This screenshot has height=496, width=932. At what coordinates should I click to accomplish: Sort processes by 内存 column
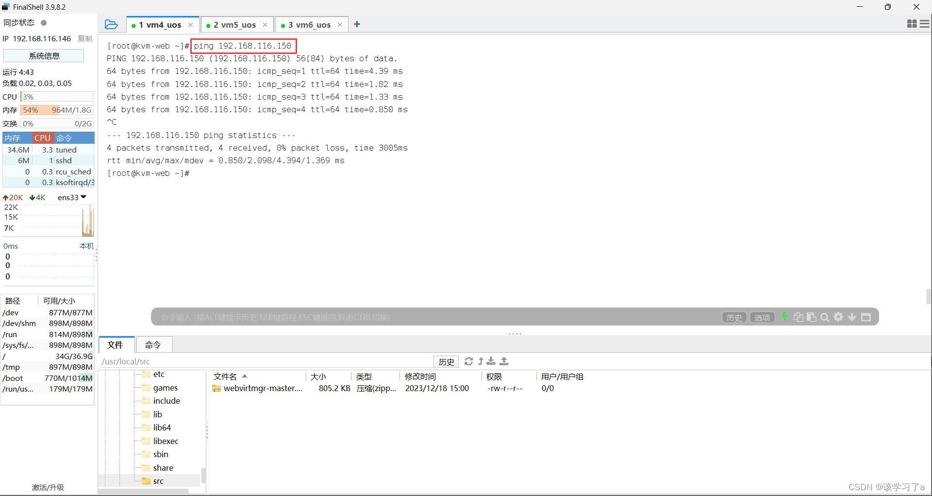[17, 138]
